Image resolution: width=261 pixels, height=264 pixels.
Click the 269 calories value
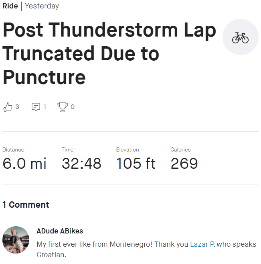(184, 164)
